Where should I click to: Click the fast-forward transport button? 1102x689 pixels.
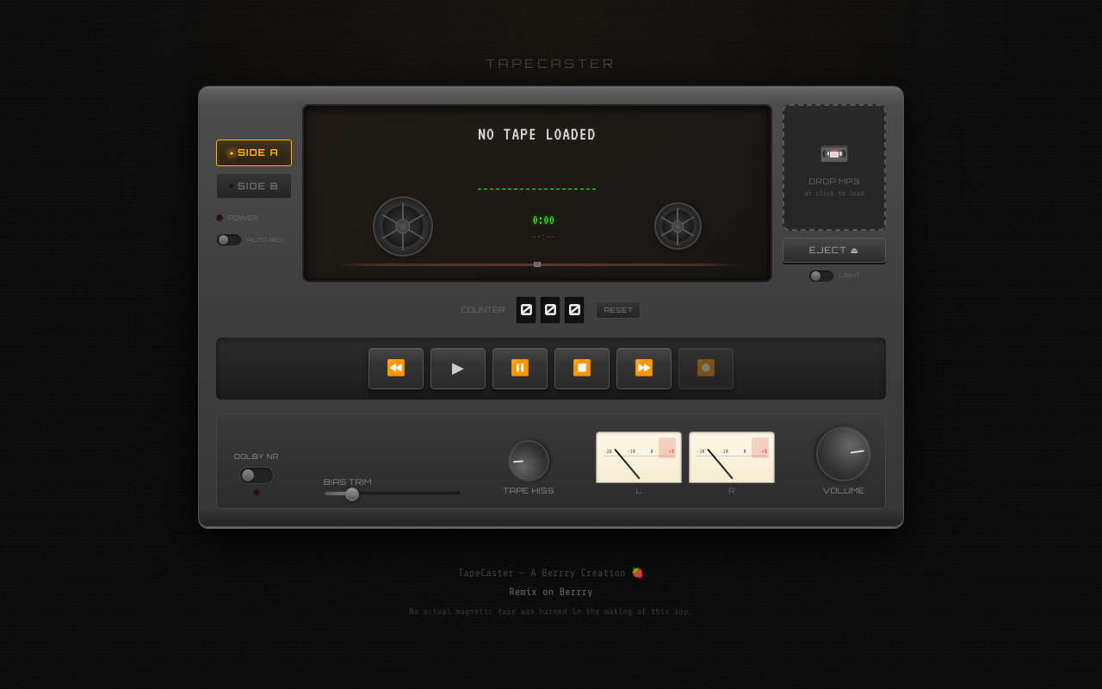(x=644, y=369)
